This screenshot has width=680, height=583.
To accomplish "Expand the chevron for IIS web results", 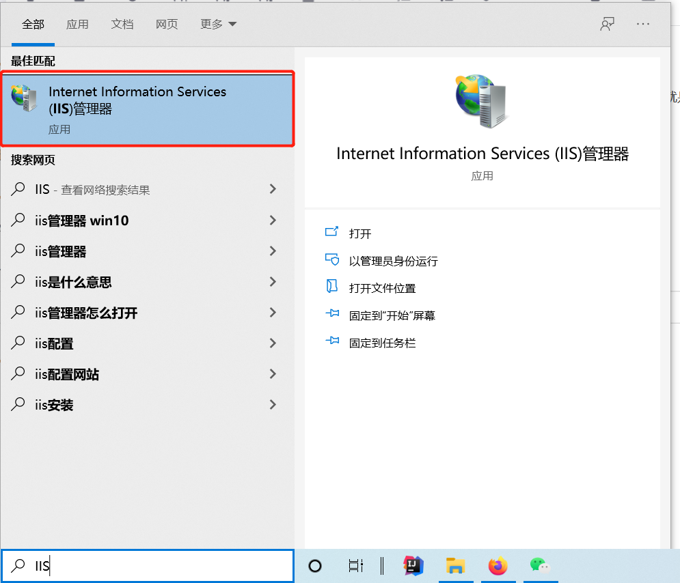I will point(273,189).
